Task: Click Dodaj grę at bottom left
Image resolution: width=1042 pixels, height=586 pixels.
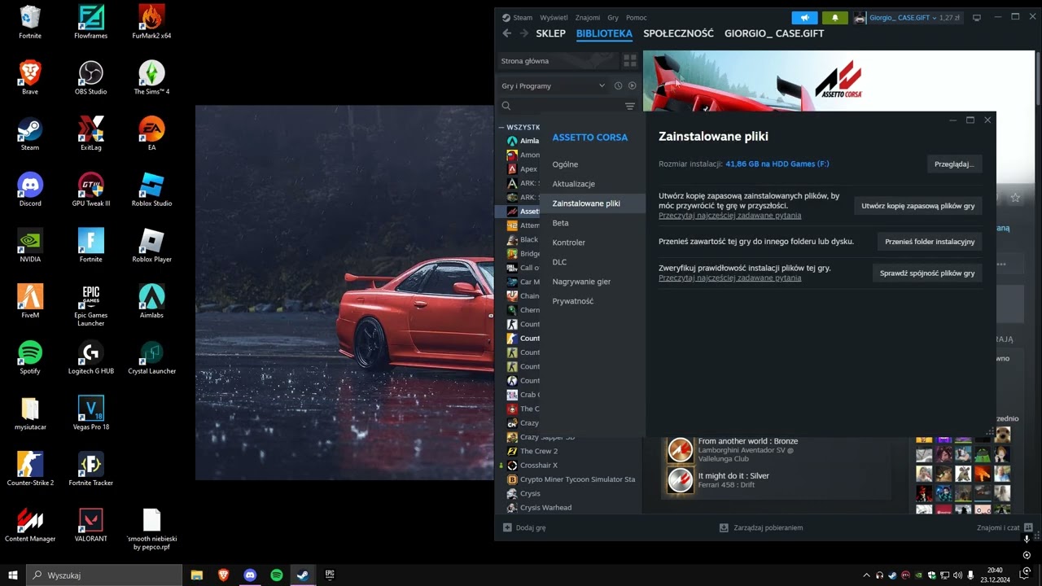Action: 524,527
